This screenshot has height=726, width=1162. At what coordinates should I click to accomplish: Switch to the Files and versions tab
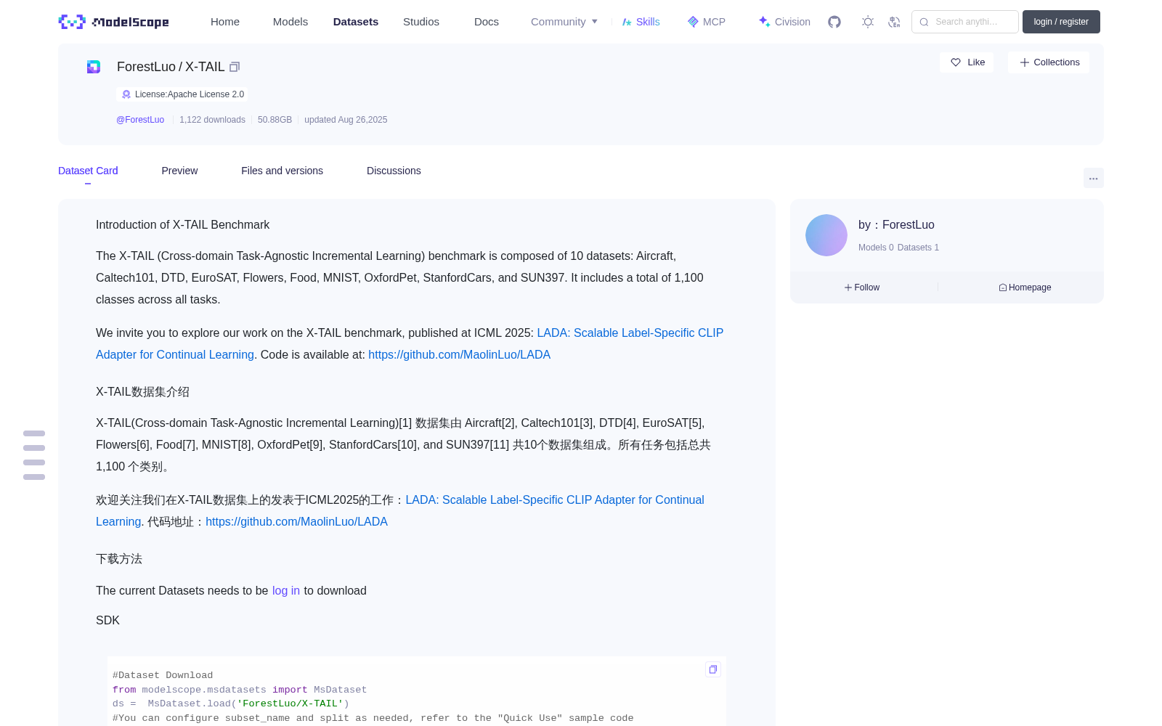click(282, 171)
